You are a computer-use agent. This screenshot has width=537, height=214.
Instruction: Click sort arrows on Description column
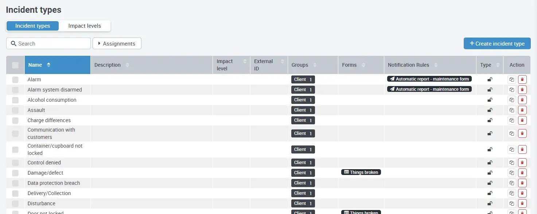coord(127,65)
